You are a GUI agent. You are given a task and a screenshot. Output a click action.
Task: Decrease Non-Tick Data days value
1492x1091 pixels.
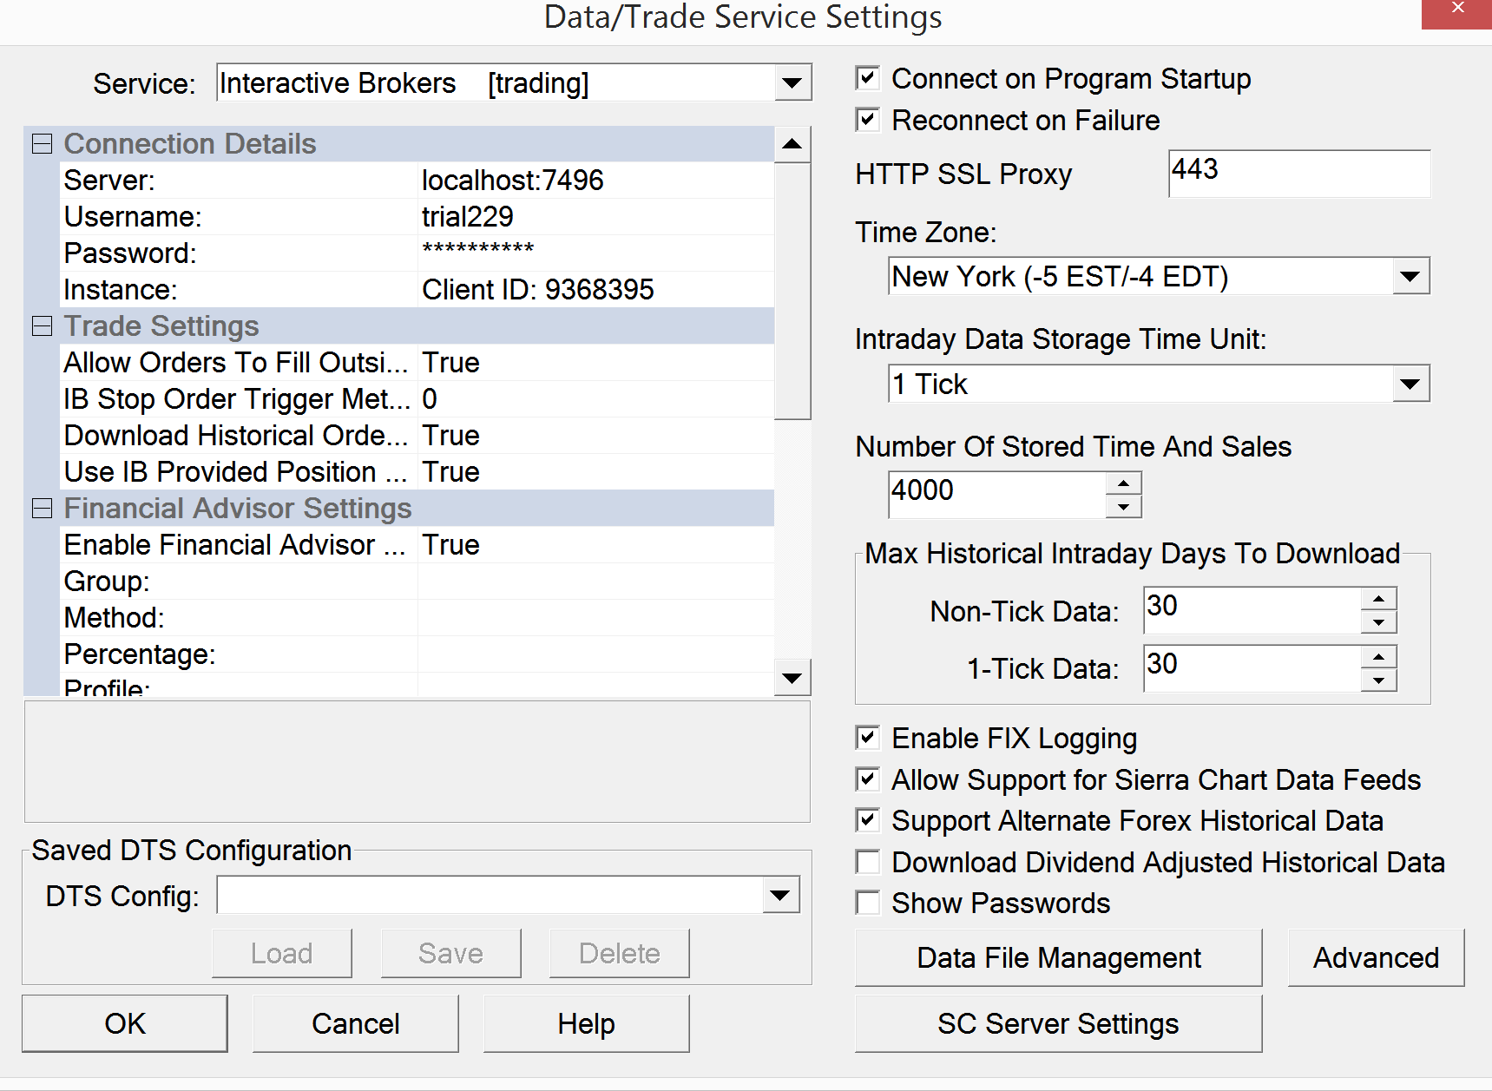1378,622
